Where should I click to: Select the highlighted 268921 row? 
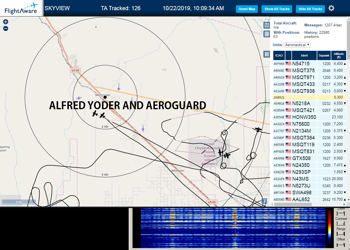[310, 97]
